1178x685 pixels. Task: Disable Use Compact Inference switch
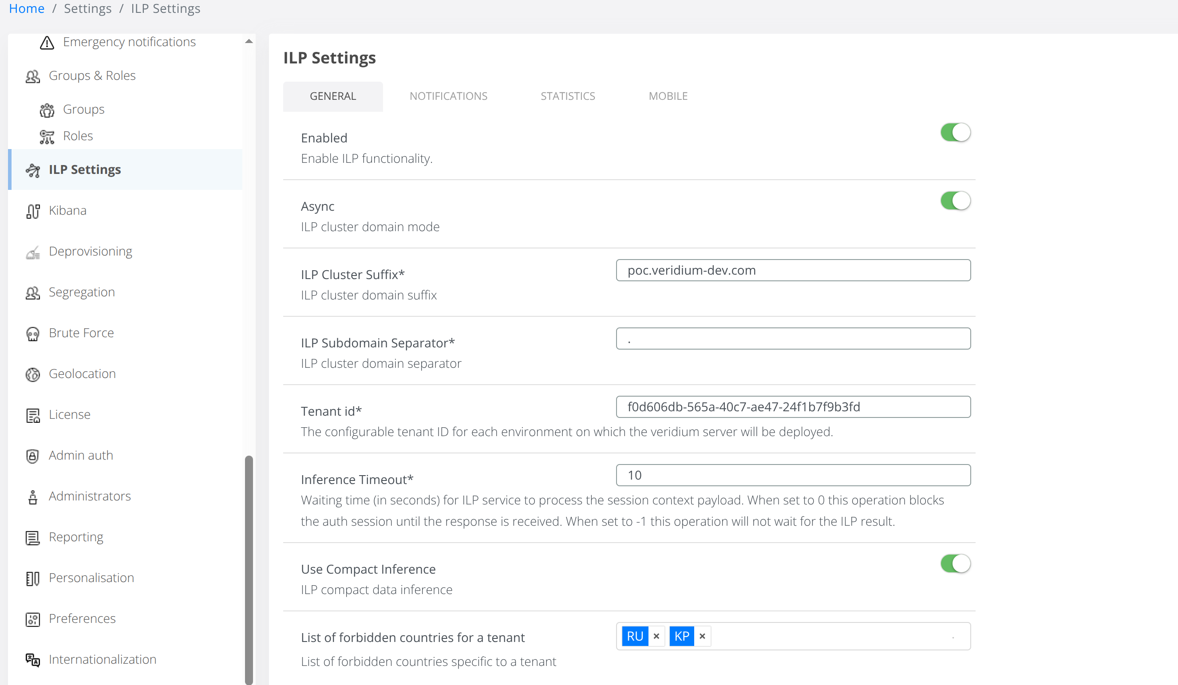(955, 563)
